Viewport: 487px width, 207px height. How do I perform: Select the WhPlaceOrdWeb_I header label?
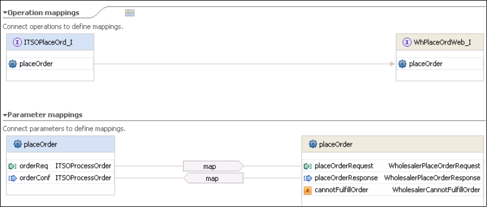443,42
